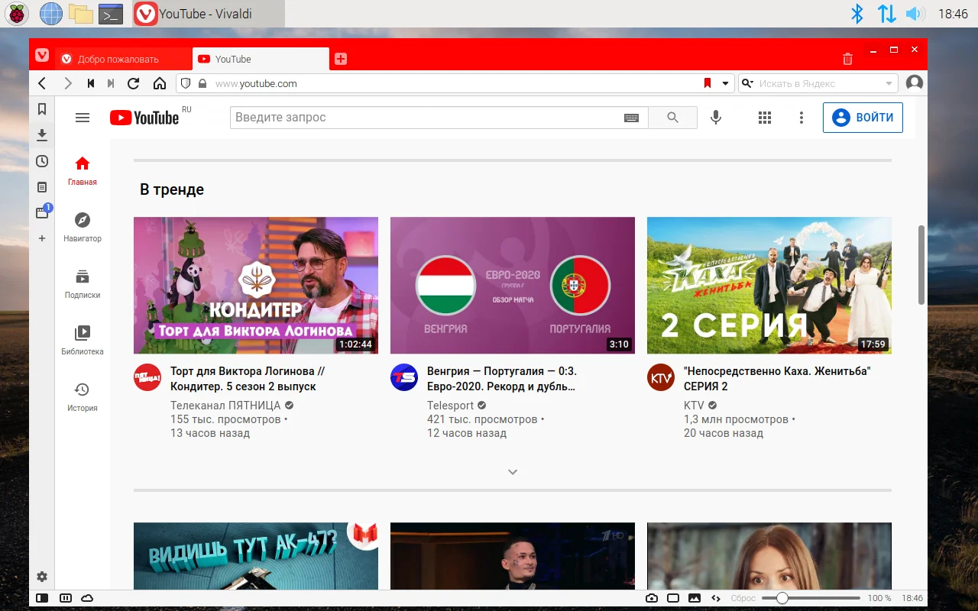
Task: Open the Window panel with badge
Action: pos(43,212)
